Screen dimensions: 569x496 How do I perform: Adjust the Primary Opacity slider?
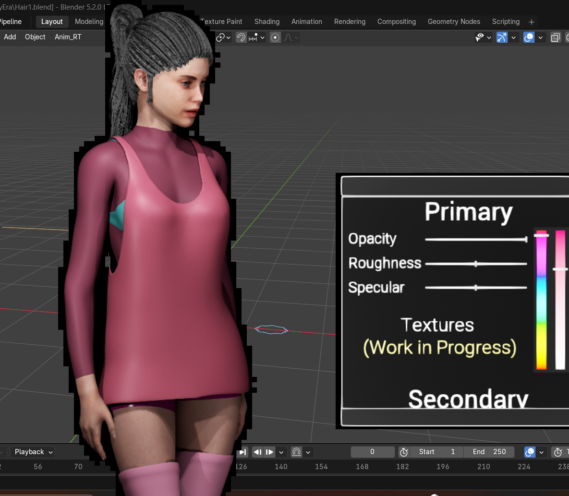[476, 239]
